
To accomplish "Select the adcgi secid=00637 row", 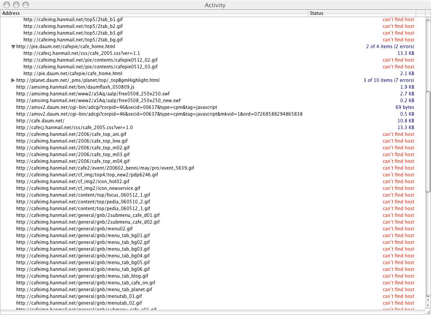I will click(213, 114).
